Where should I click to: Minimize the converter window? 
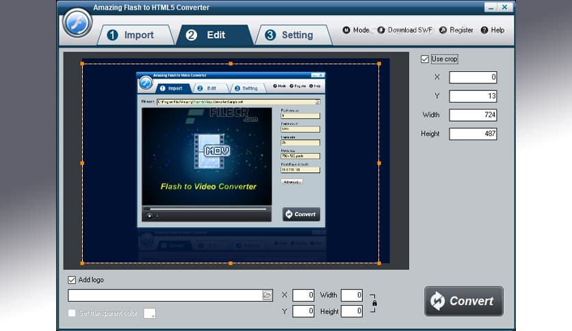491,8
